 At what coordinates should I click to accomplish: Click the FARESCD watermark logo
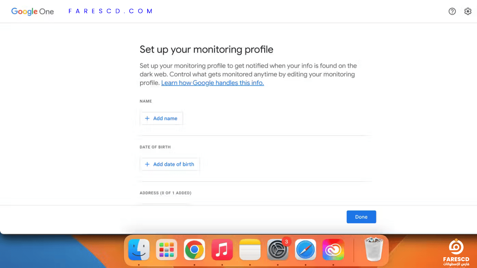click(456, 252)
